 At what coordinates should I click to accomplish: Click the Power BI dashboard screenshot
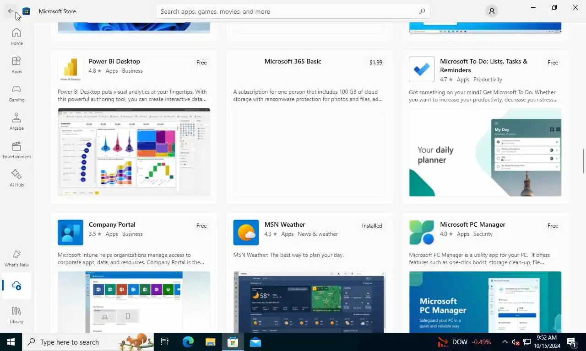134,152
